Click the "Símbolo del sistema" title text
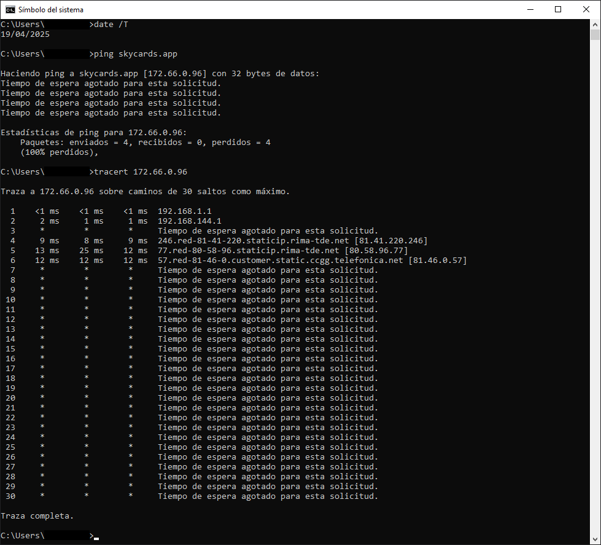The image size is (601, 545). pyautogui.click(x=50, y=10)
